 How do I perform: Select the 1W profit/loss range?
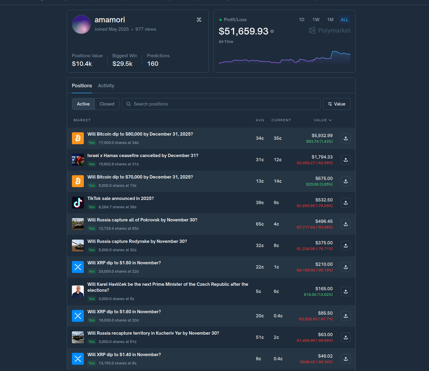[316, 20]
